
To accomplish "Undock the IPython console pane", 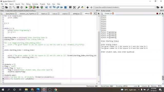I will point(161,11).
